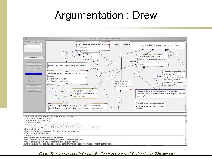The image size is (212, 159).
Task: Tick the Contre checkbox
Action: pyautogui.click(x=26, y=81)
